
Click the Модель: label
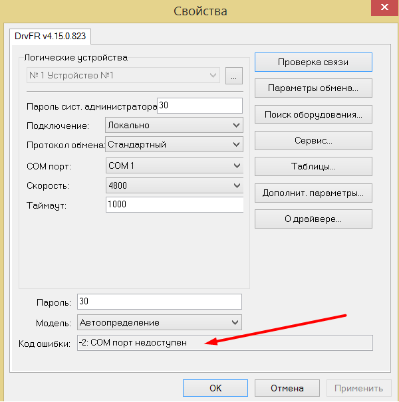pos(53,324)
